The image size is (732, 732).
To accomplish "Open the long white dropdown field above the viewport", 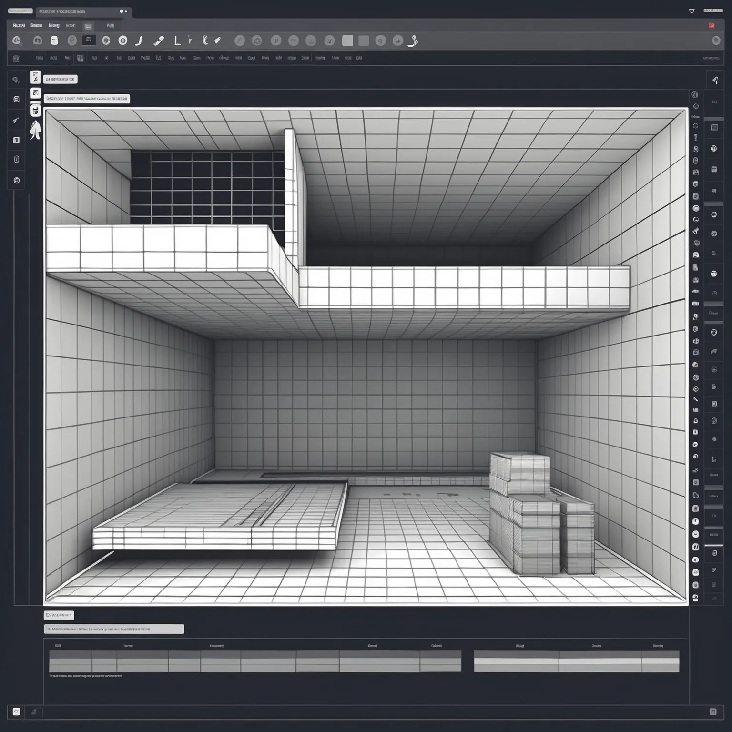I will tap(87, 99).
